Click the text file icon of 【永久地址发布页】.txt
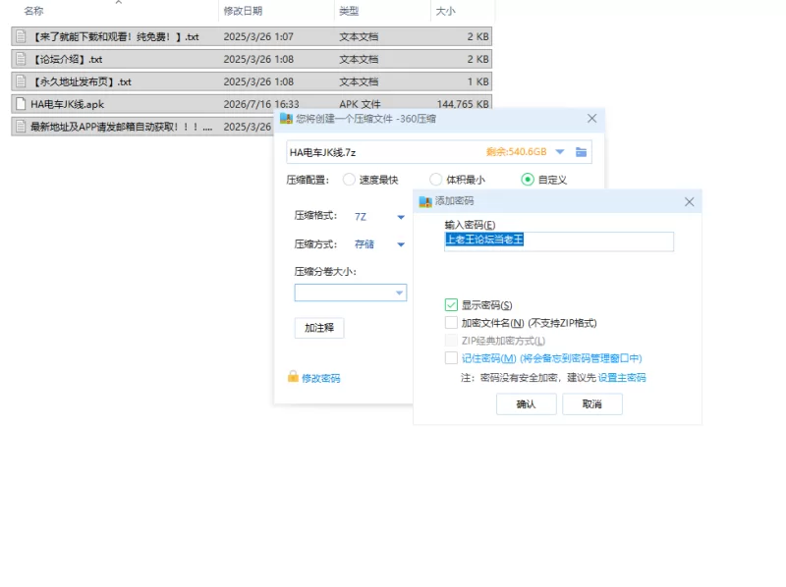786x587 pixels. [21, 81]
